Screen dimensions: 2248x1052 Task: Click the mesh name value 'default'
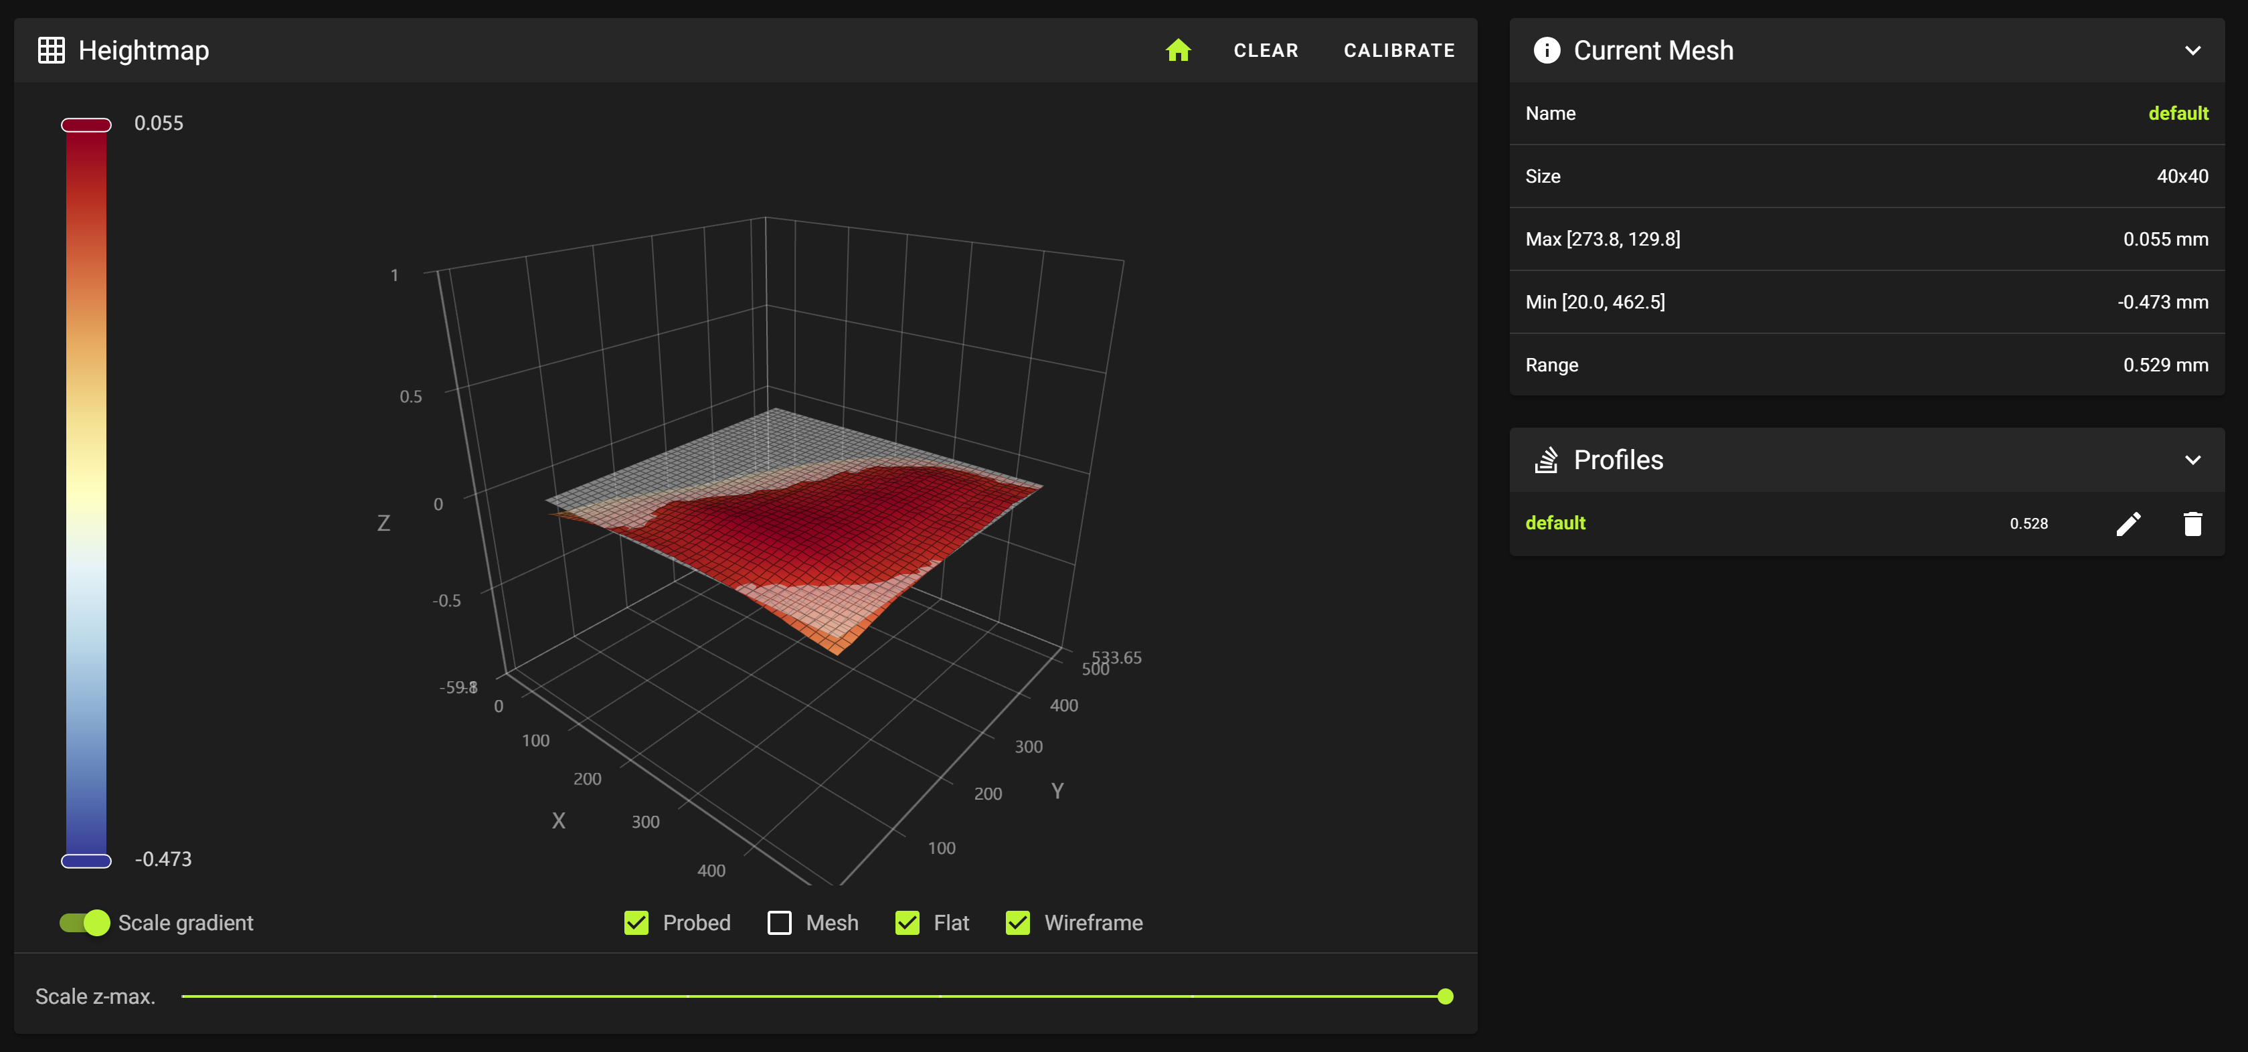click(2178, 113)
